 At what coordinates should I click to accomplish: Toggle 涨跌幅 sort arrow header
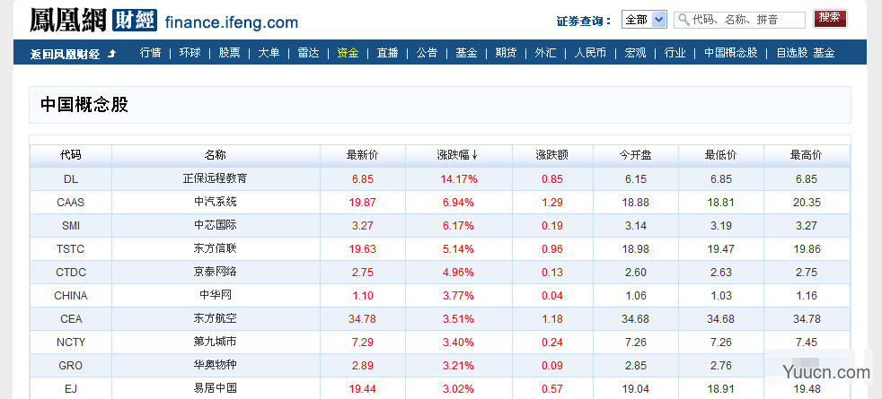pos(458,155)
